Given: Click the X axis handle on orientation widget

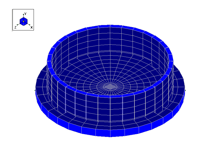Looking at the screenshot, I should pos(30,25).
